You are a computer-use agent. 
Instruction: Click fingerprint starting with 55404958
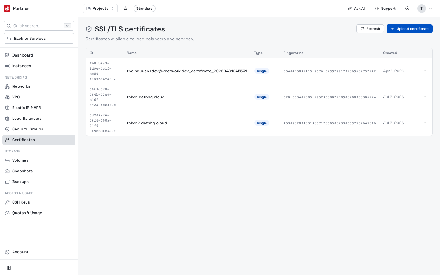[330, 71]
